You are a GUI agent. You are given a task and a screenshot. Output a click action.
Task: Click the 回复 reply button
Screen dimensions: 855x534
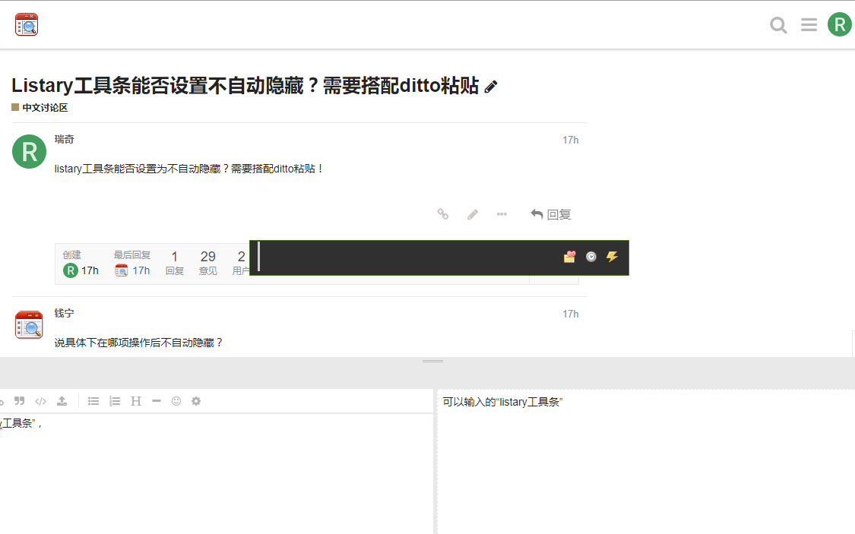(x=551, y=215)
